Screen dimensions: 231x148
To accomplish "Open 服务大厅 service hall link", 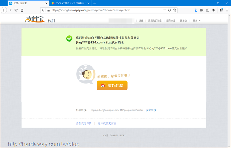I will click(171, 21).
